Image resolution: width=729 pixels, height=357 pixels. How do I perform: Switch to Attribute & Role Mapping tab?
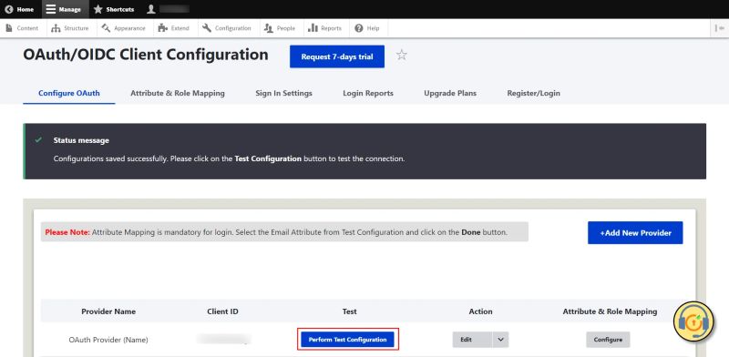[178, 93]
